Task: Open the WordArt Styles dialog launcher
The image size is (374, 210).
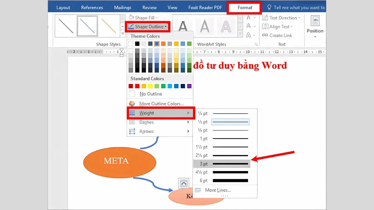Action: [257, 44]
